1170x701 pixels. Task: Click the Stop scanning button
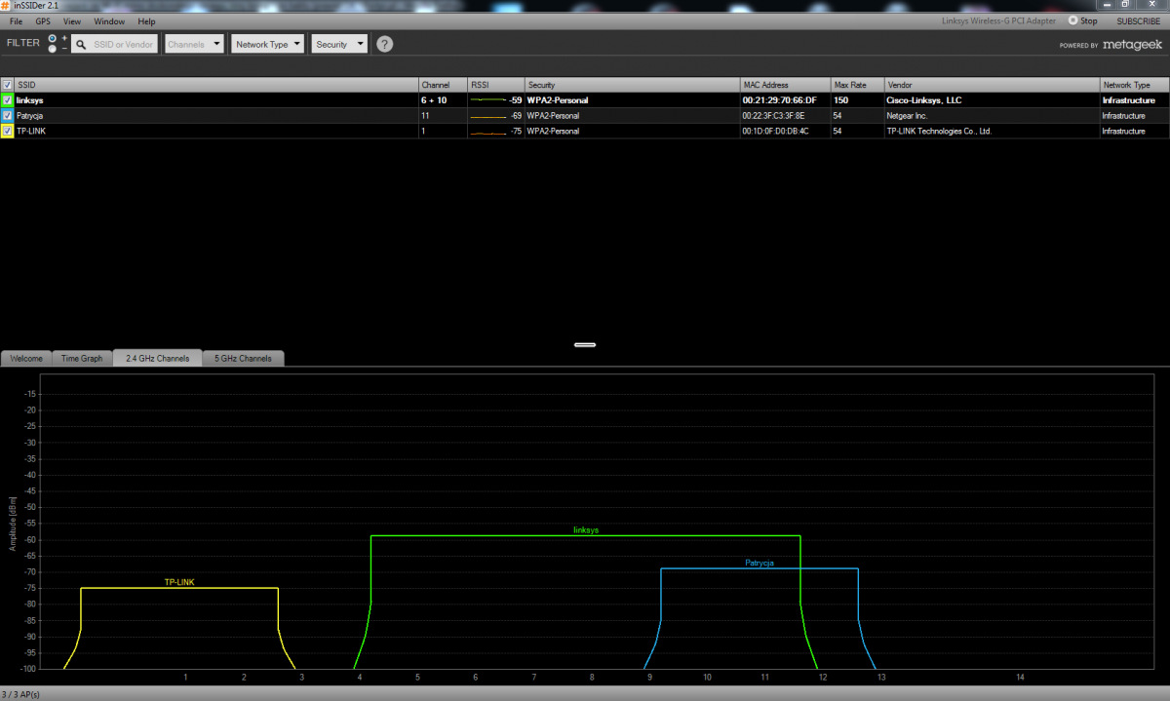1082,20
